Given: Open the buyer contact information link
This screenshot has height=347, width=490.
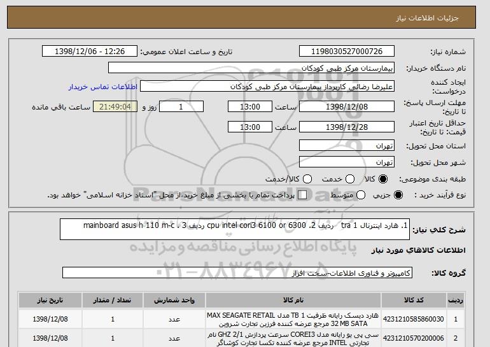Looking at the screenshot, I should pyautogui.click(x=103, y=87).
